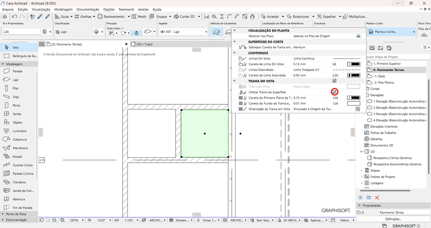Screen dimensions: 431x228
Task: Choose the Cobertura roof tool
Action: [x=20, y=139]
